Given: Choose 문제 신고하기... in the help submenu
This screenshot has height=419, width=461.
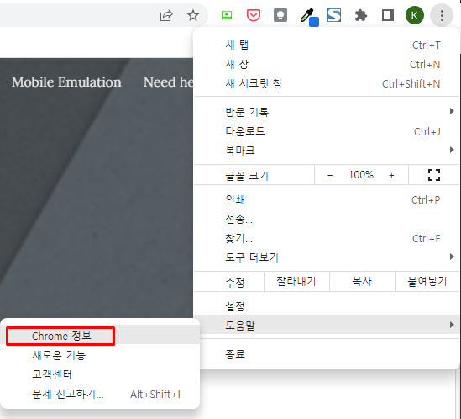Looking at the screenshot, I should (100, 394).
